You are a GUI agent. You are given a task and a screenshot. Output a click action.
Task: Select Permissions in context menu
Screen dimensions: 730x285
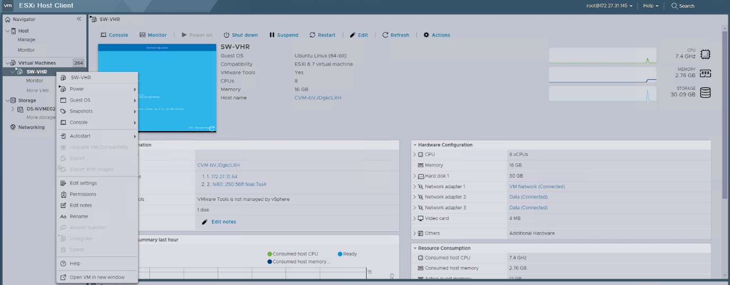click(x=97, y=195)
